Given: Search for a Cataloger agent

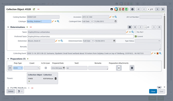Looking at the screenshot, I should (58, 21).
